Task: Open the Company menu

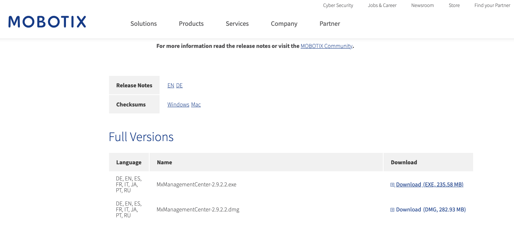Action: (284, 24)
